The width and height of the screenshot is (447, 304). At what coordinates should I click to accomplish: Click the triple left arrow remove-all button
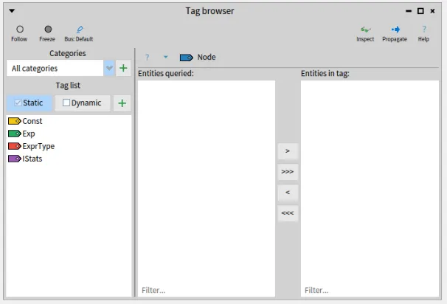[x=288, y=213]
